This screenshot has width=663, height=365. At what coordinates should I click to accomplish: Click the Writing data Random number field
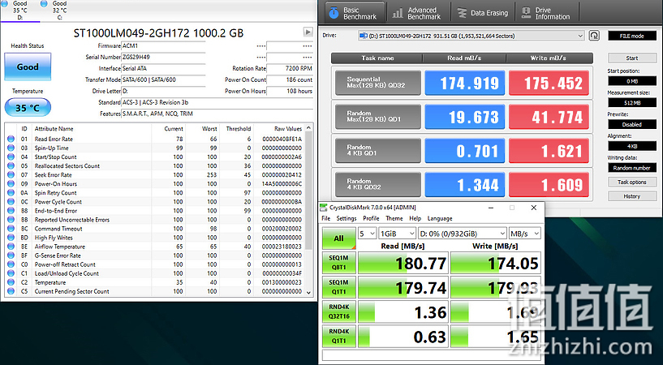click(x=632, y=168)
